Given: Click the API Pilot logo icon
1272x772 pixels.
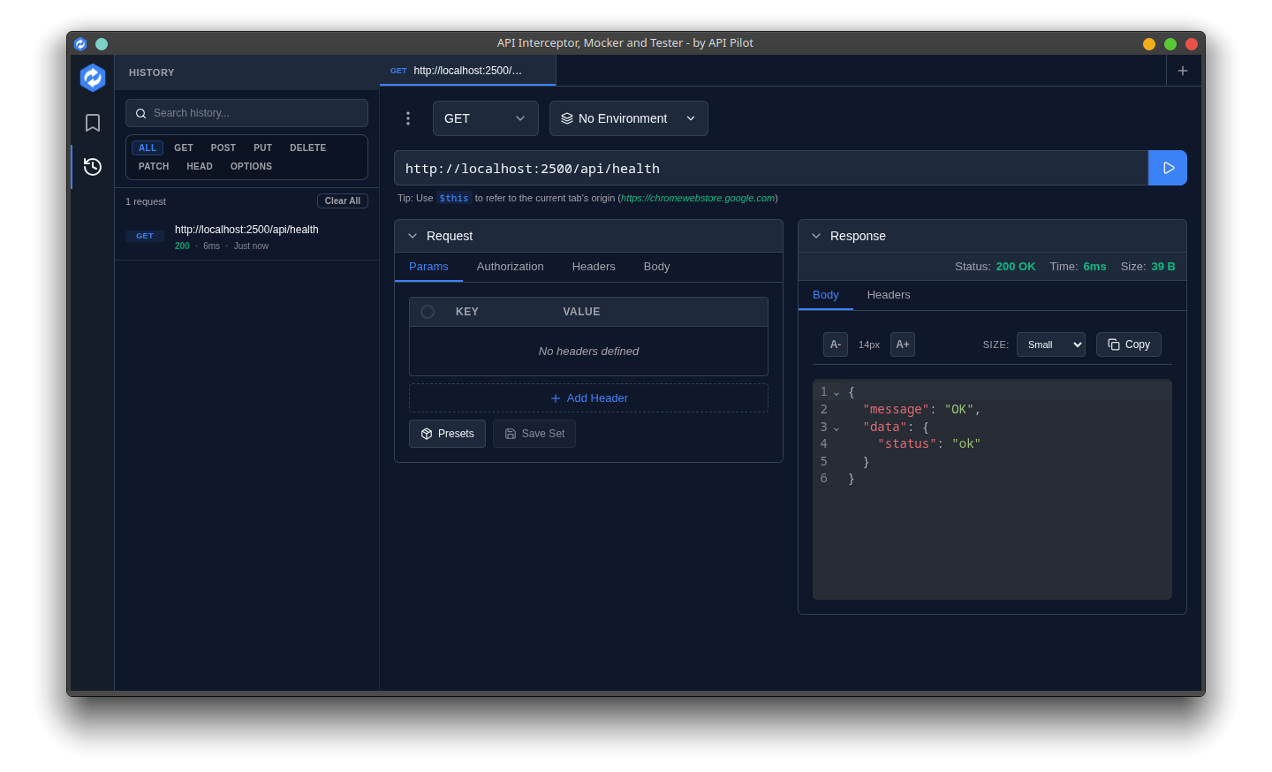Looking at the screenshot, I should (x=92, y=77).
